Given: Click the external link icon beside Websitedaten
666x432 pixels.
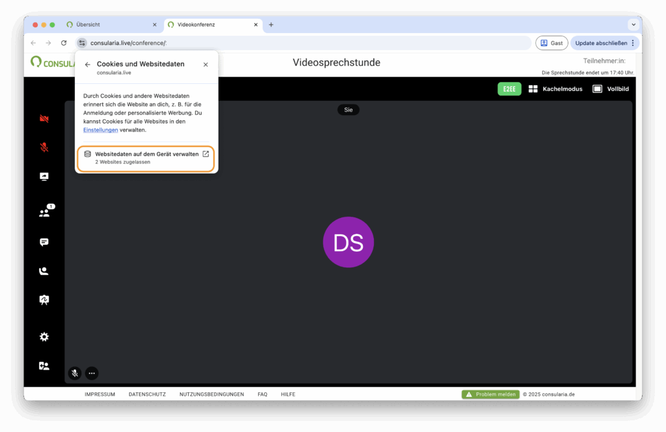Looking at the screenshot, I should [x=206, y=154].
